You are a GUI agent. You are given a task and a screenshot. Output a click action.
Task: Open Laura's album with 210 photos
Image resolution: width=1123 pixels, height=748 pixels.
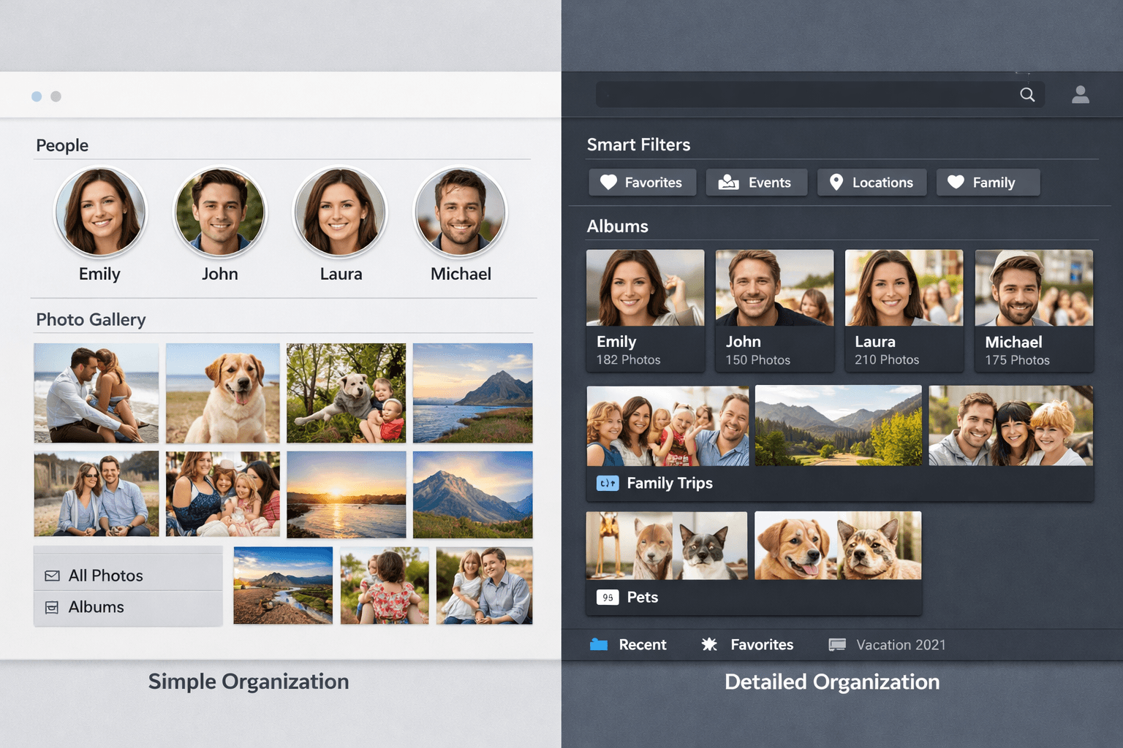(x=904, y=311)
